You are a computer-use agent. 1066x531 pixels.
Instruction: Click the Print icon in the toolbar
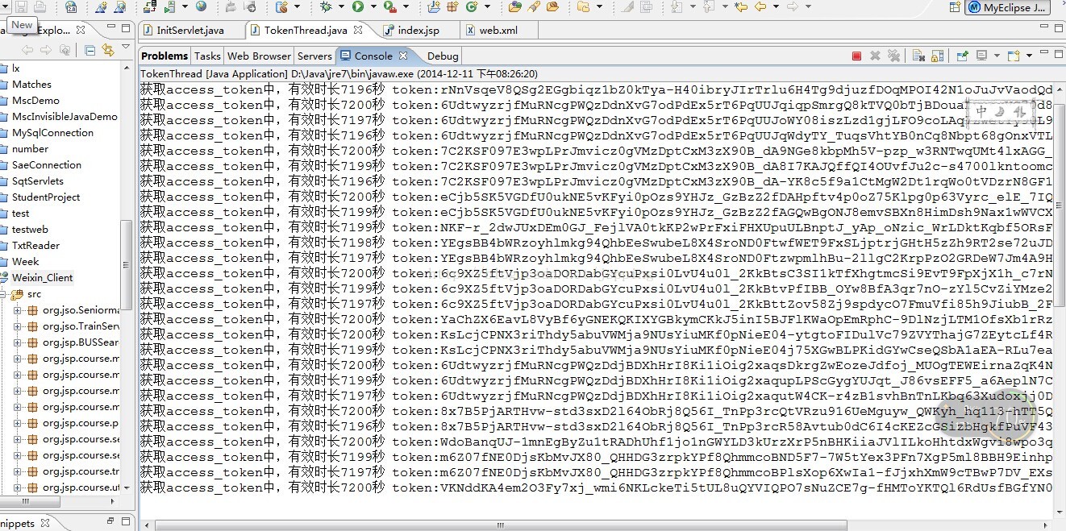40,6
